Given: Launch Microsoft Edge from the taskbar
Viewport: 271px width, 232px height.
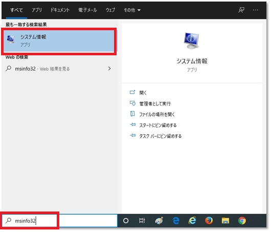Looking at the screenshot, I should point(176,221).
